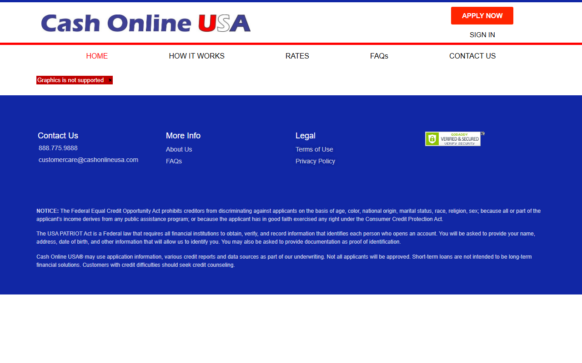This screenshot has width=582, height=363.
Task: Click the More Info footer heading
Action: pos(183,136)
